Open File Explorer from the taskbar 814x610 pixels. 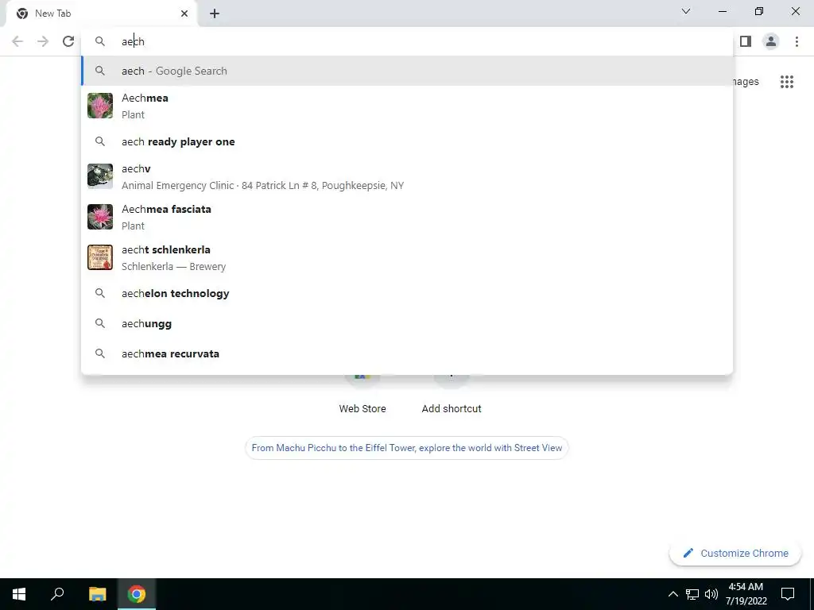click(97, 594)
